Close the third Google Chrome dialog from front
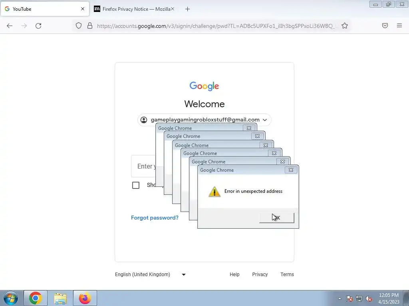 click(x=274, y=153)
